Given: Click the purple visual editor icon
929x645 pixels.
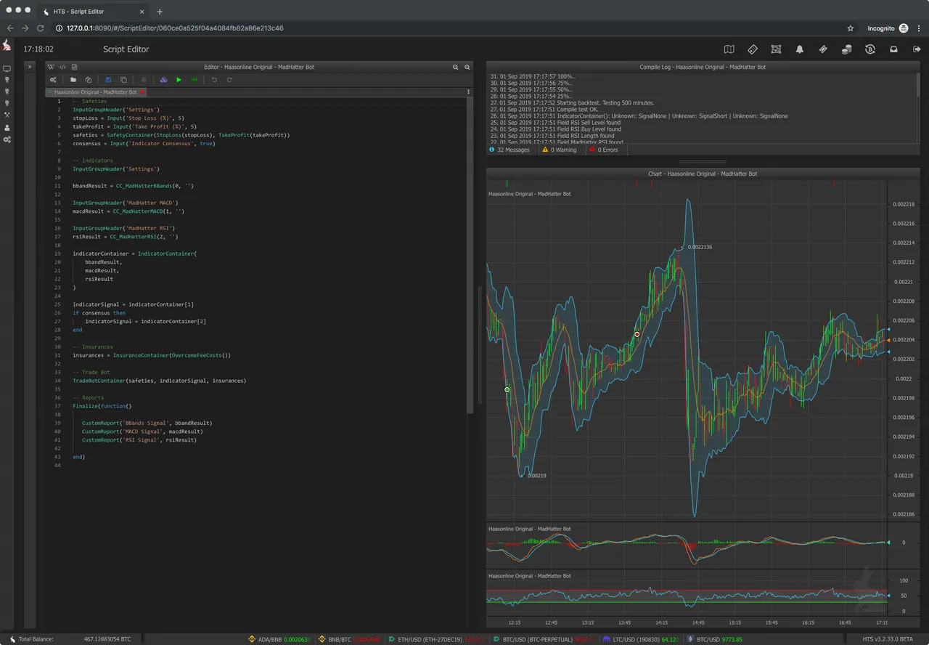Looking at the screenshot, I should (164, 80).
